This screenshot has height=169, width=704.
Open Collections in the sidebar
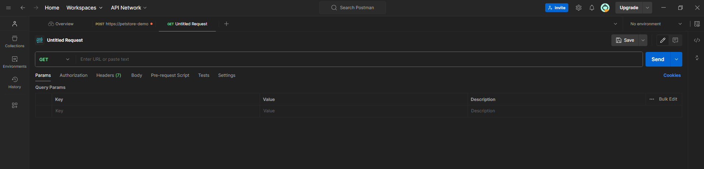[x=15, y=42]
